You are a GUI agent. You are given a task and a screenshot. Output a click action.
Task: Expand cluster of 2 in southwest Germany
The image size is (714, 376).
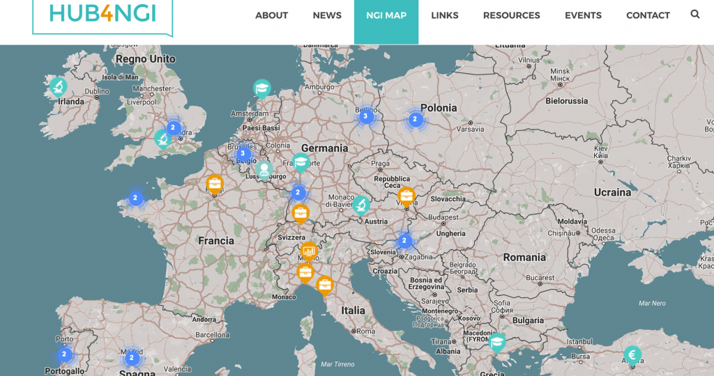coord(298,193)
